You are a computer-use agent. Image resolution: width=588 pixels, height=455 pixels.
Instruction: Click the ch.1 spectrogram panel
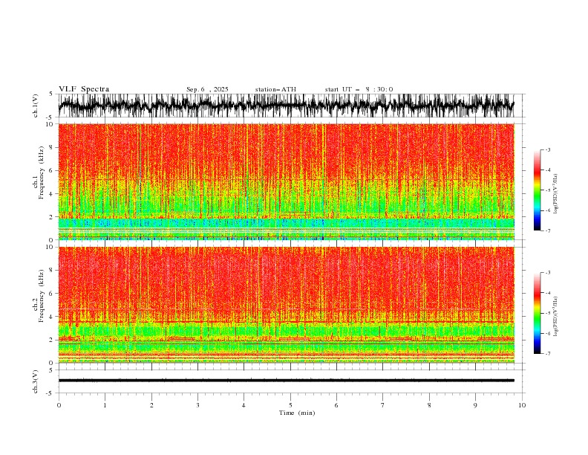point(287,181)
